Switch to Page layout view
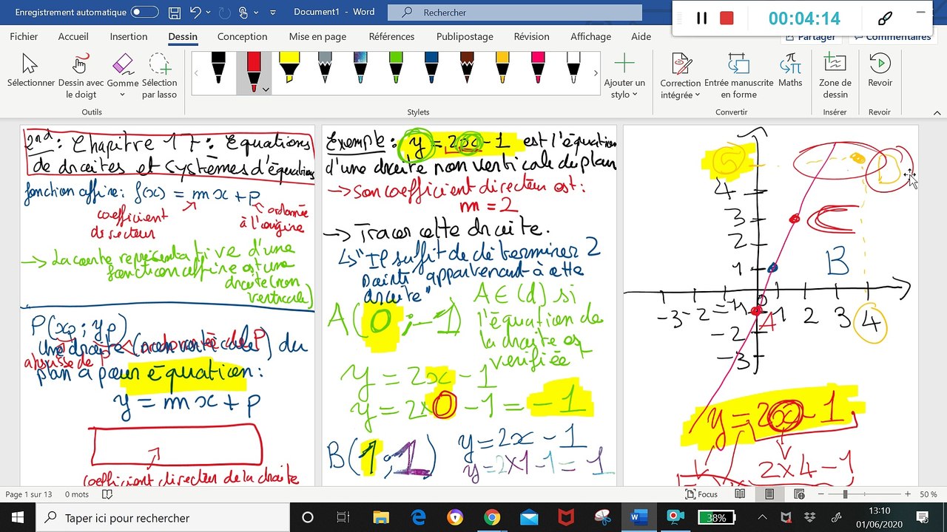 pos(769,494)
